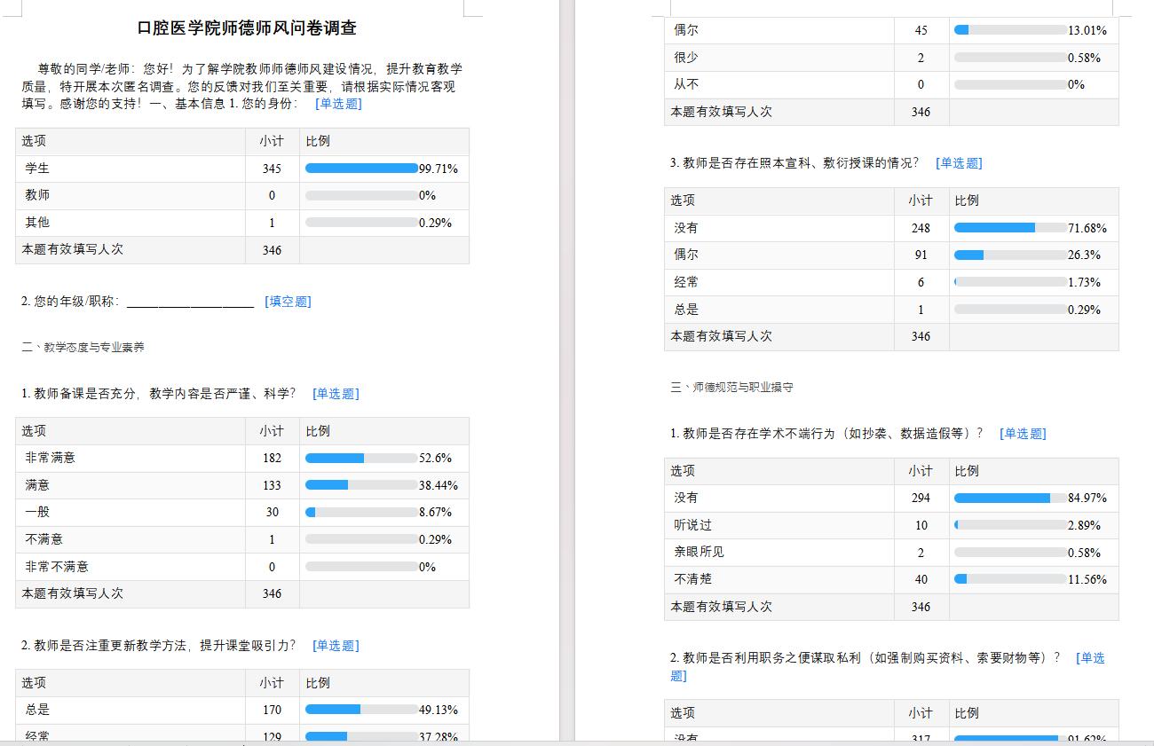Click the 不清楚 11.56% progress bar
This screenshot has width=1154, height=746.
(1010, 579)
